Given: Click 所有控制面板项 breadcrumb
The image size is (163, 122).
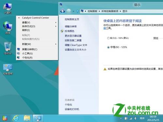Looking at the screenshot, I should [x=110, y=11].
